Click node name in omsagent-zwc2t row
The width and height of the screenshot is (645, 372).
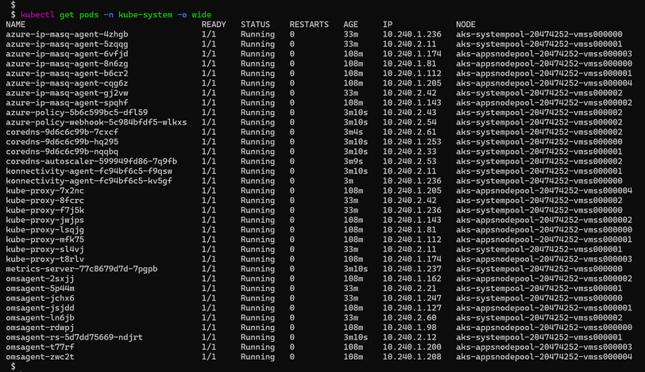[544, 357]
